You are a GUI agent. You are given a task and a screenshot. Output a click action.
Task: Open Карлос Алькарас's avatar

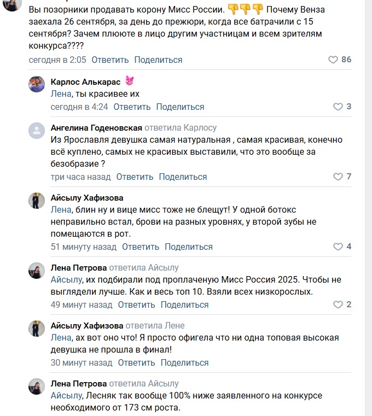(x=37, y=84)
